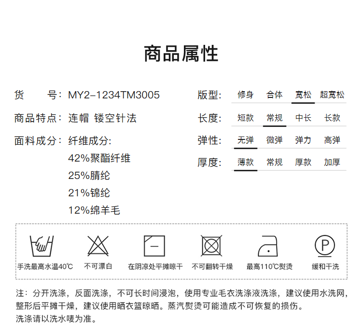Click the 手洗最高水温40℃ label text
The height and width of the screenshot is (328, 362).
pyautogui.click(x=45, y=267)
